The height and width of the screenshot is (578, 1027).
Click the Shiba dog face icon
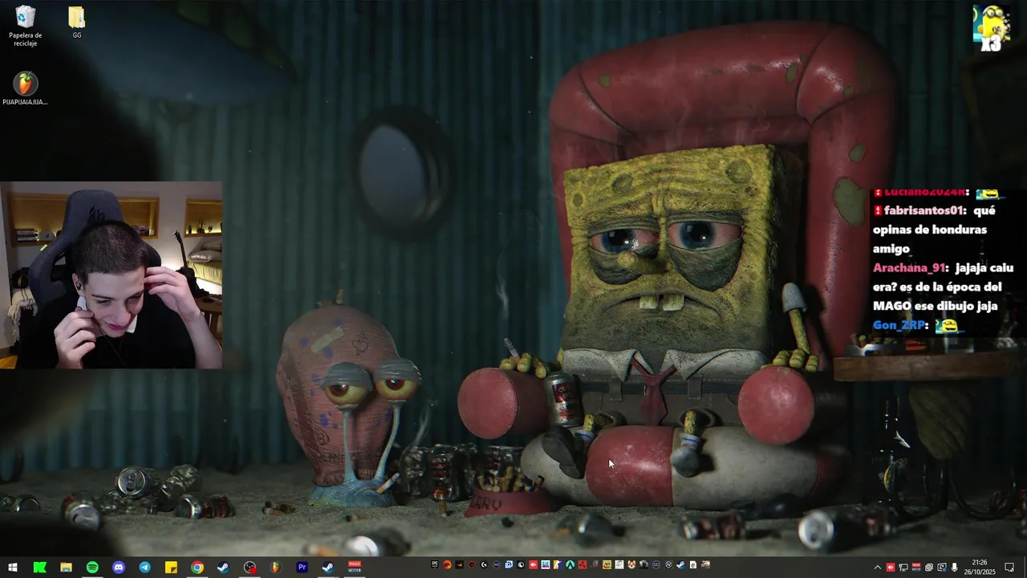(x=631, y=564)
